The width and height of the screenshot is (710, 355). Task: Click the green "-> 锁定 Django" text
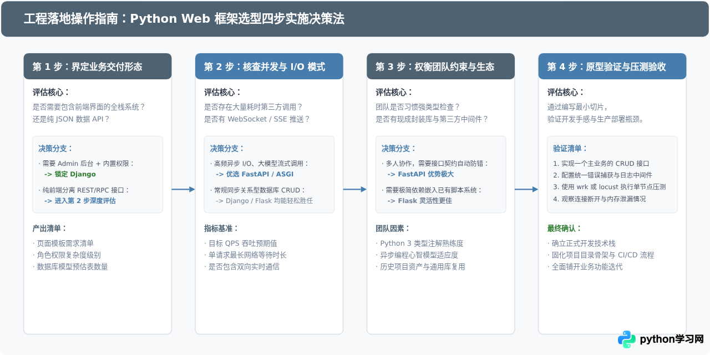70,174
